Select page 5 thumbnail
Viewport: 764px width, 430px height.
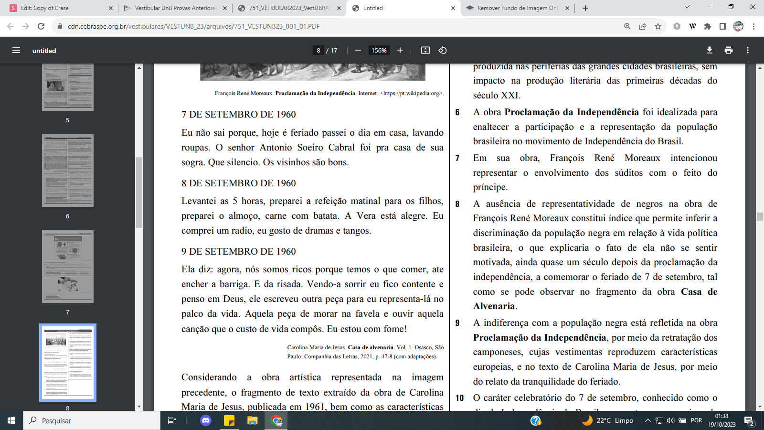tap(68, 87)
